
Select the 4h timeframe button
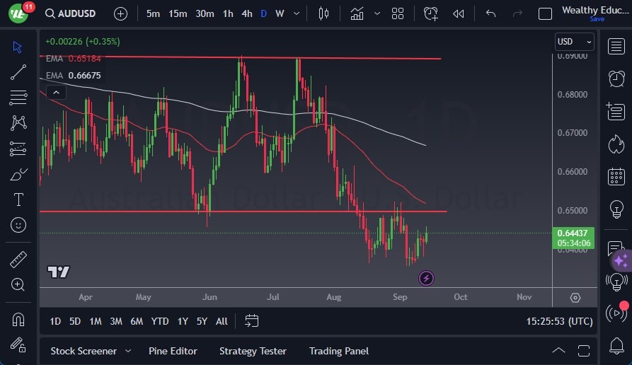pos(246,13)
